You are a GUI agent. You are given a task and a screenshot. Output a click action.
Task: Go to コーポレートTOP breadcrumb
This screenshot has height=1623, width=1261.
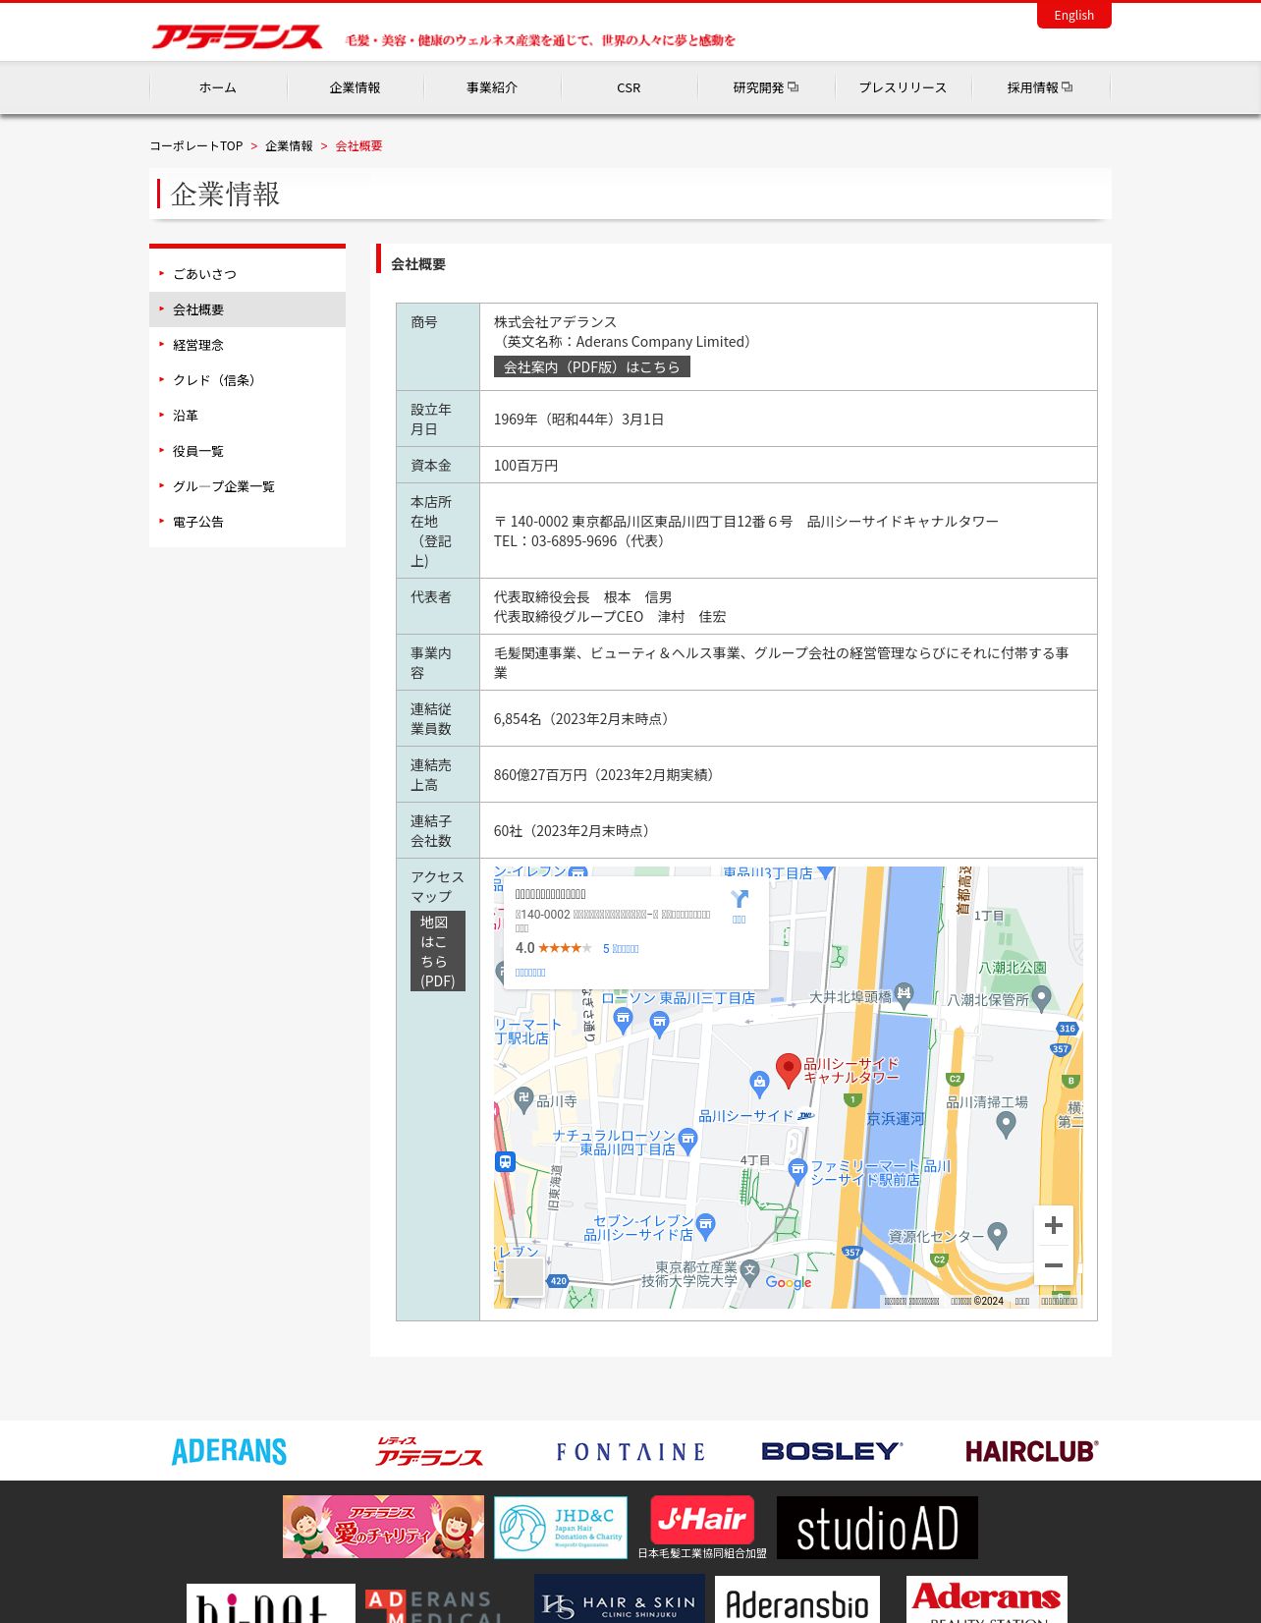[195, 145]
